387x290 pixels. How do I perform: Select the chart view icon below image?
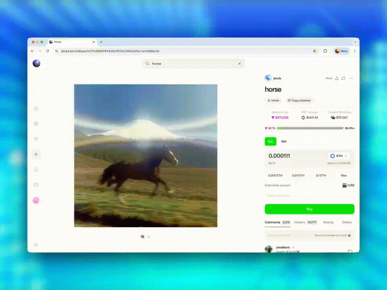(x=149, y=237)
